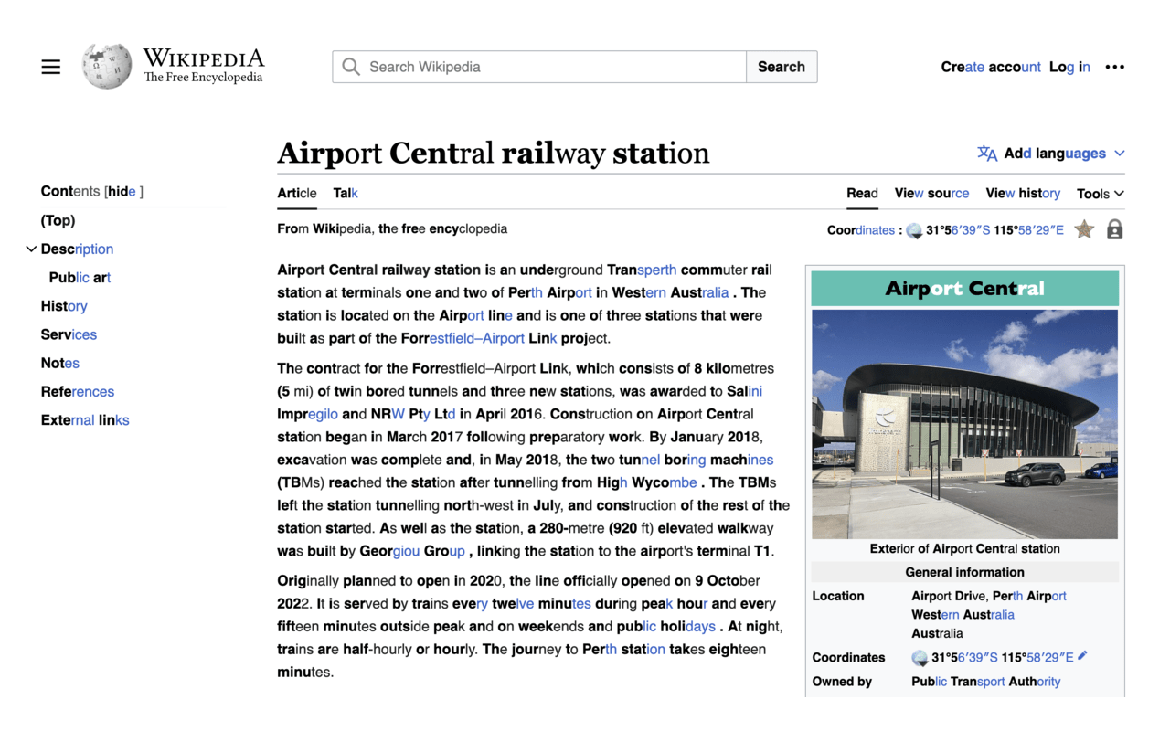Open the Perth station link in last paragraph
1170x731 pixels.
(x=623, y=649)
